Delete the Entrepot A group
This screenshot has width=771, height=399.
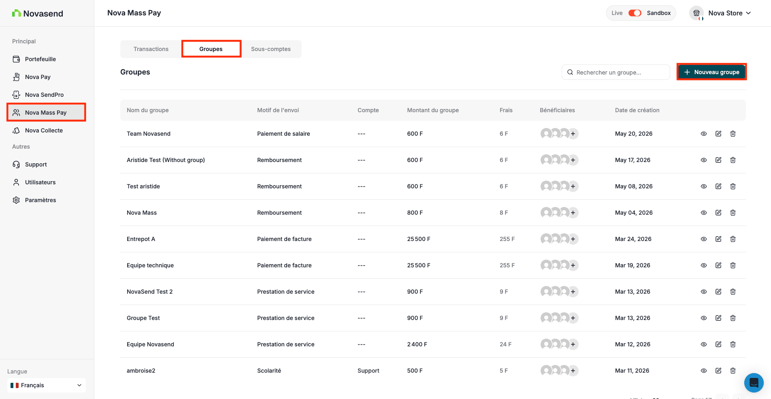pos(733,239)
